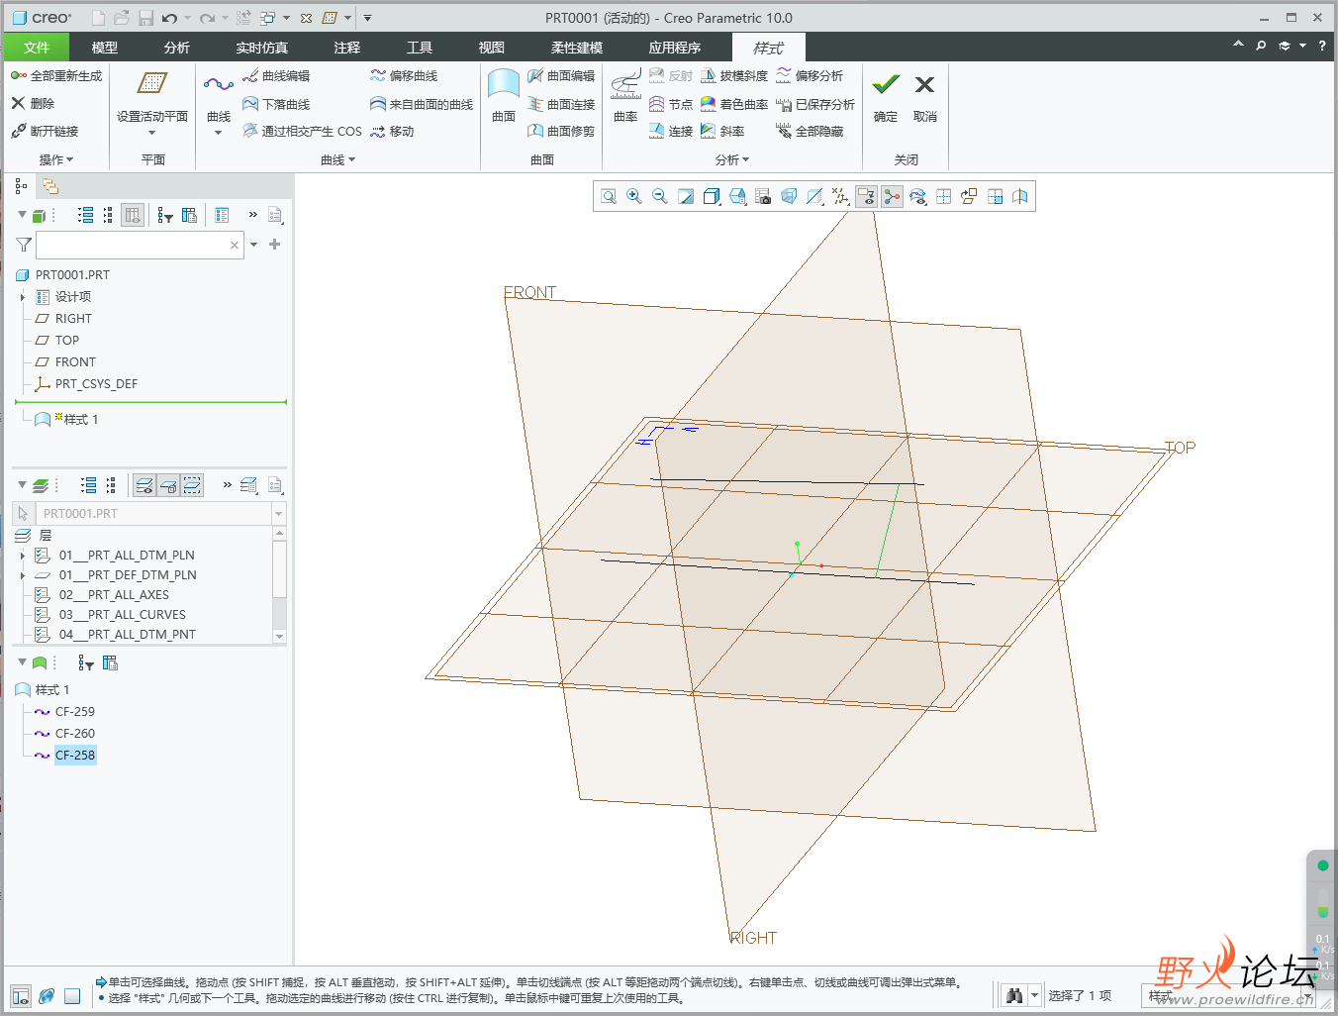Toggle layer tree visibility eye filter button
The height and width of the screenshot is (1016, 1338).
pos(144,485)
